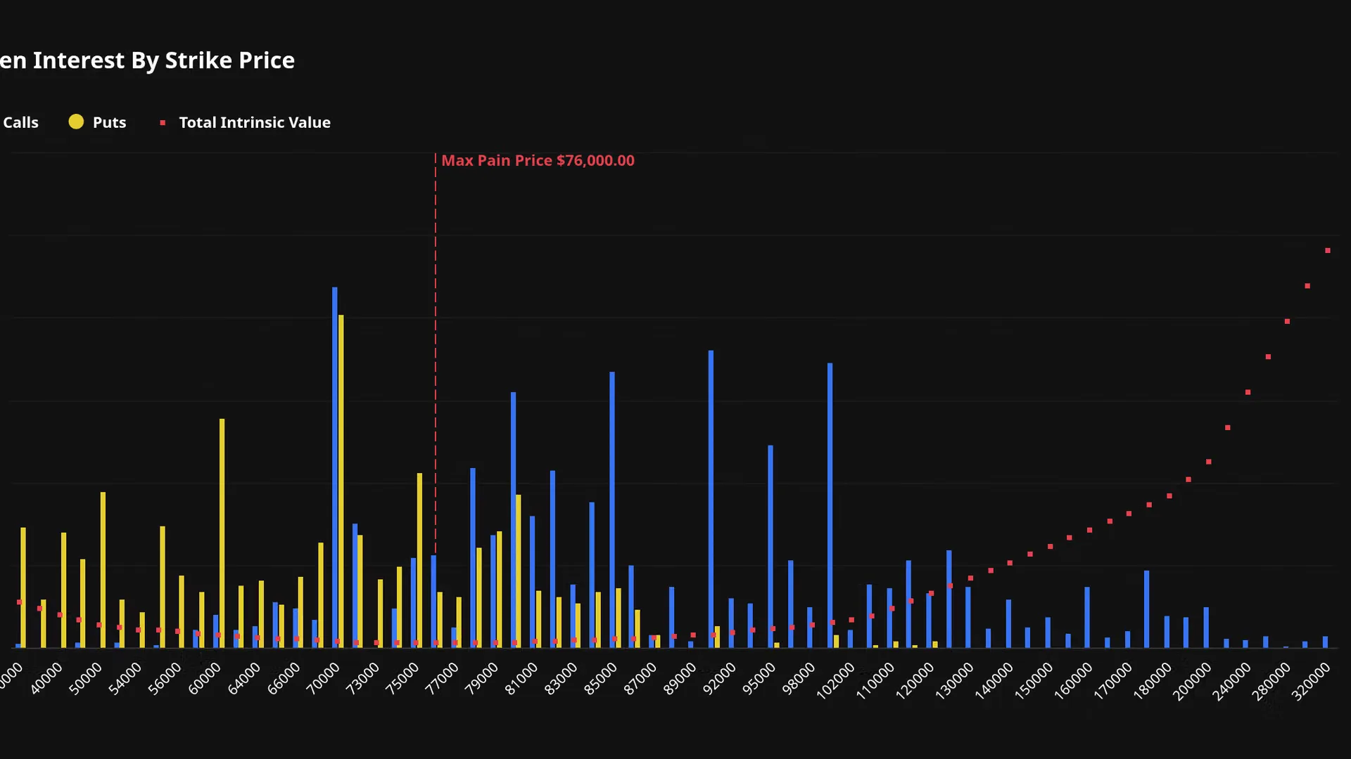1351x759 pixels.
Task: Toggle the Puts series legend entry
Action: (98, 122)
